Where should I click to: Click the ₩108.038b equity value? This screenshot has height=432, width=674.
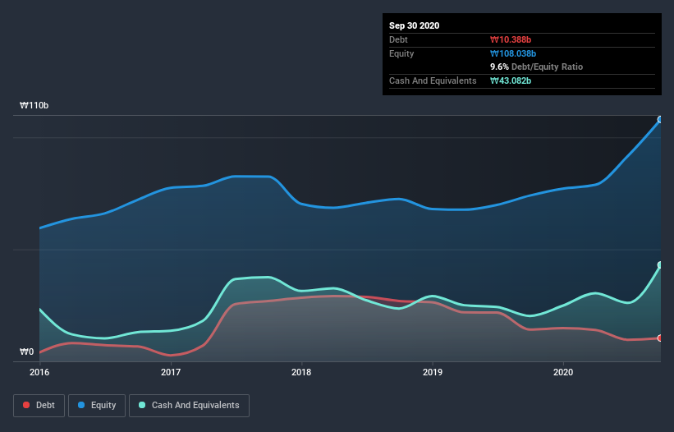pyautogui.click(x=513, y=53)
